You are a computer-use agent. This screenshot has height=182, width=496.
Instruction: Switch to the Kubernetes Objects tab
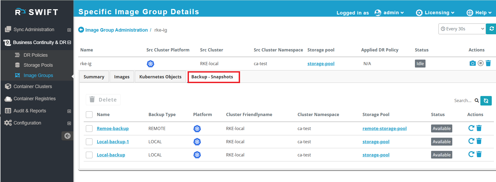(x=160, y=77)
